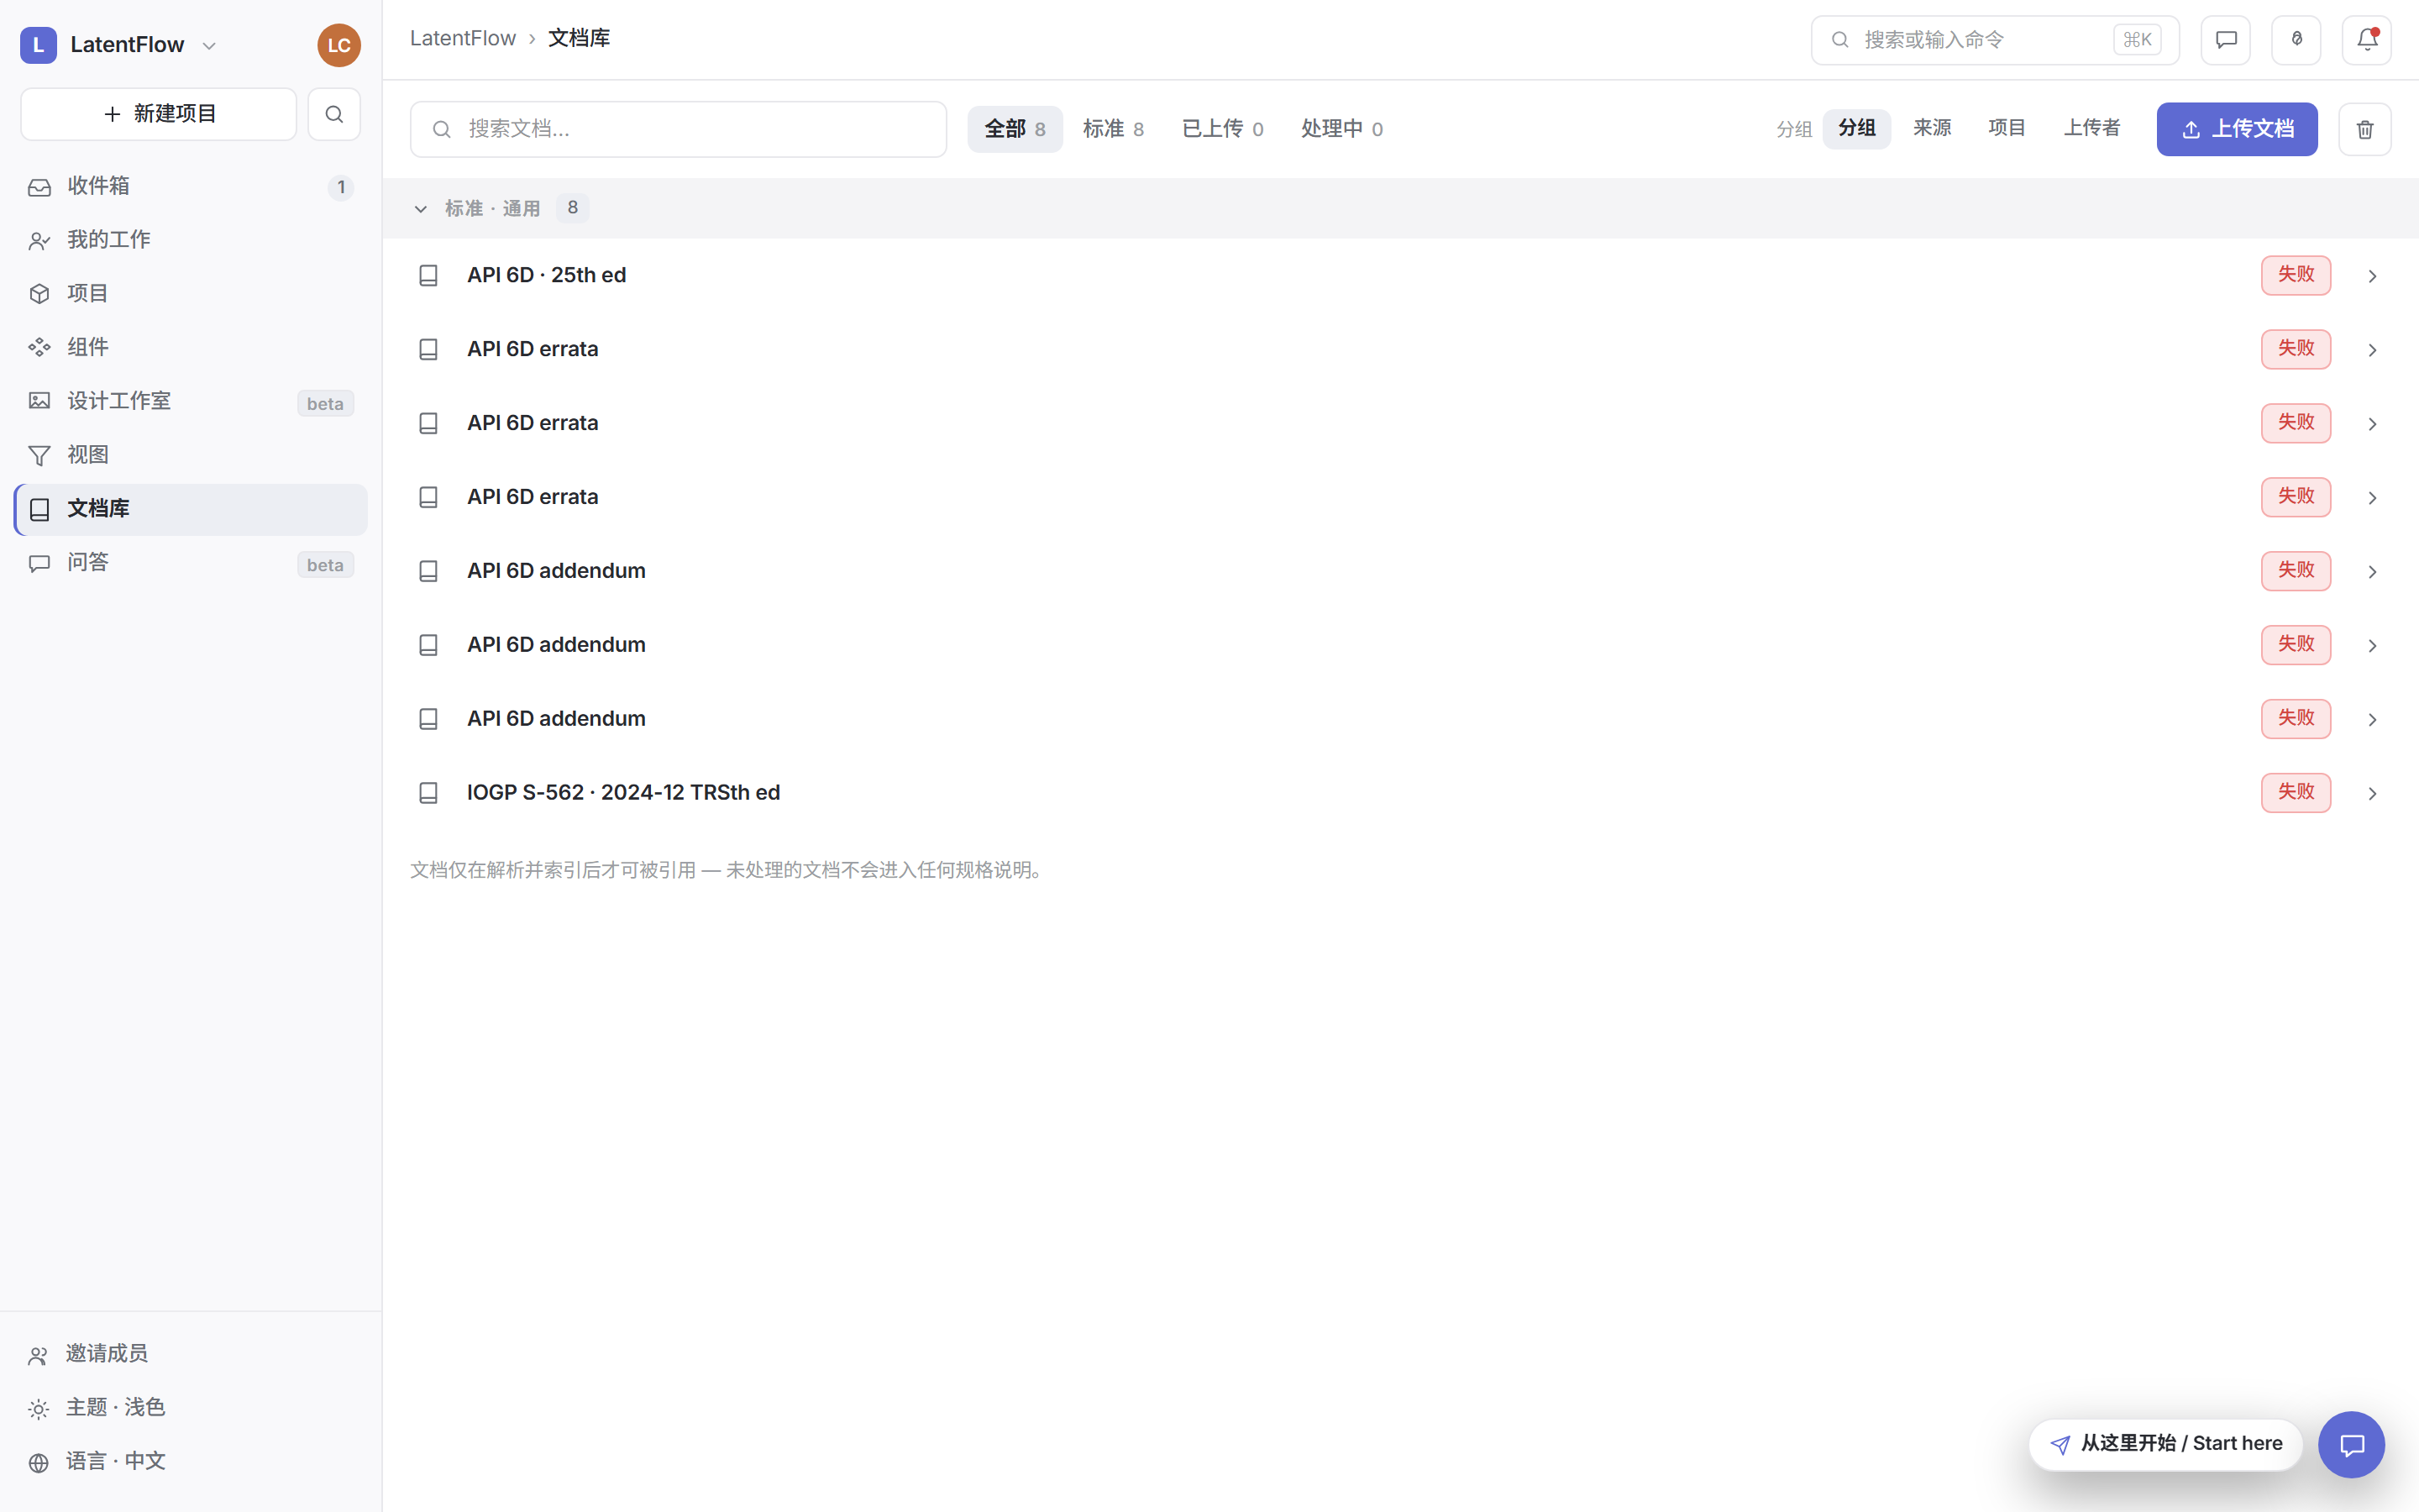This screenshot has width=2419, height=1512.
Task: Focus the 搜索文档 search field
Action: (678, 129)
